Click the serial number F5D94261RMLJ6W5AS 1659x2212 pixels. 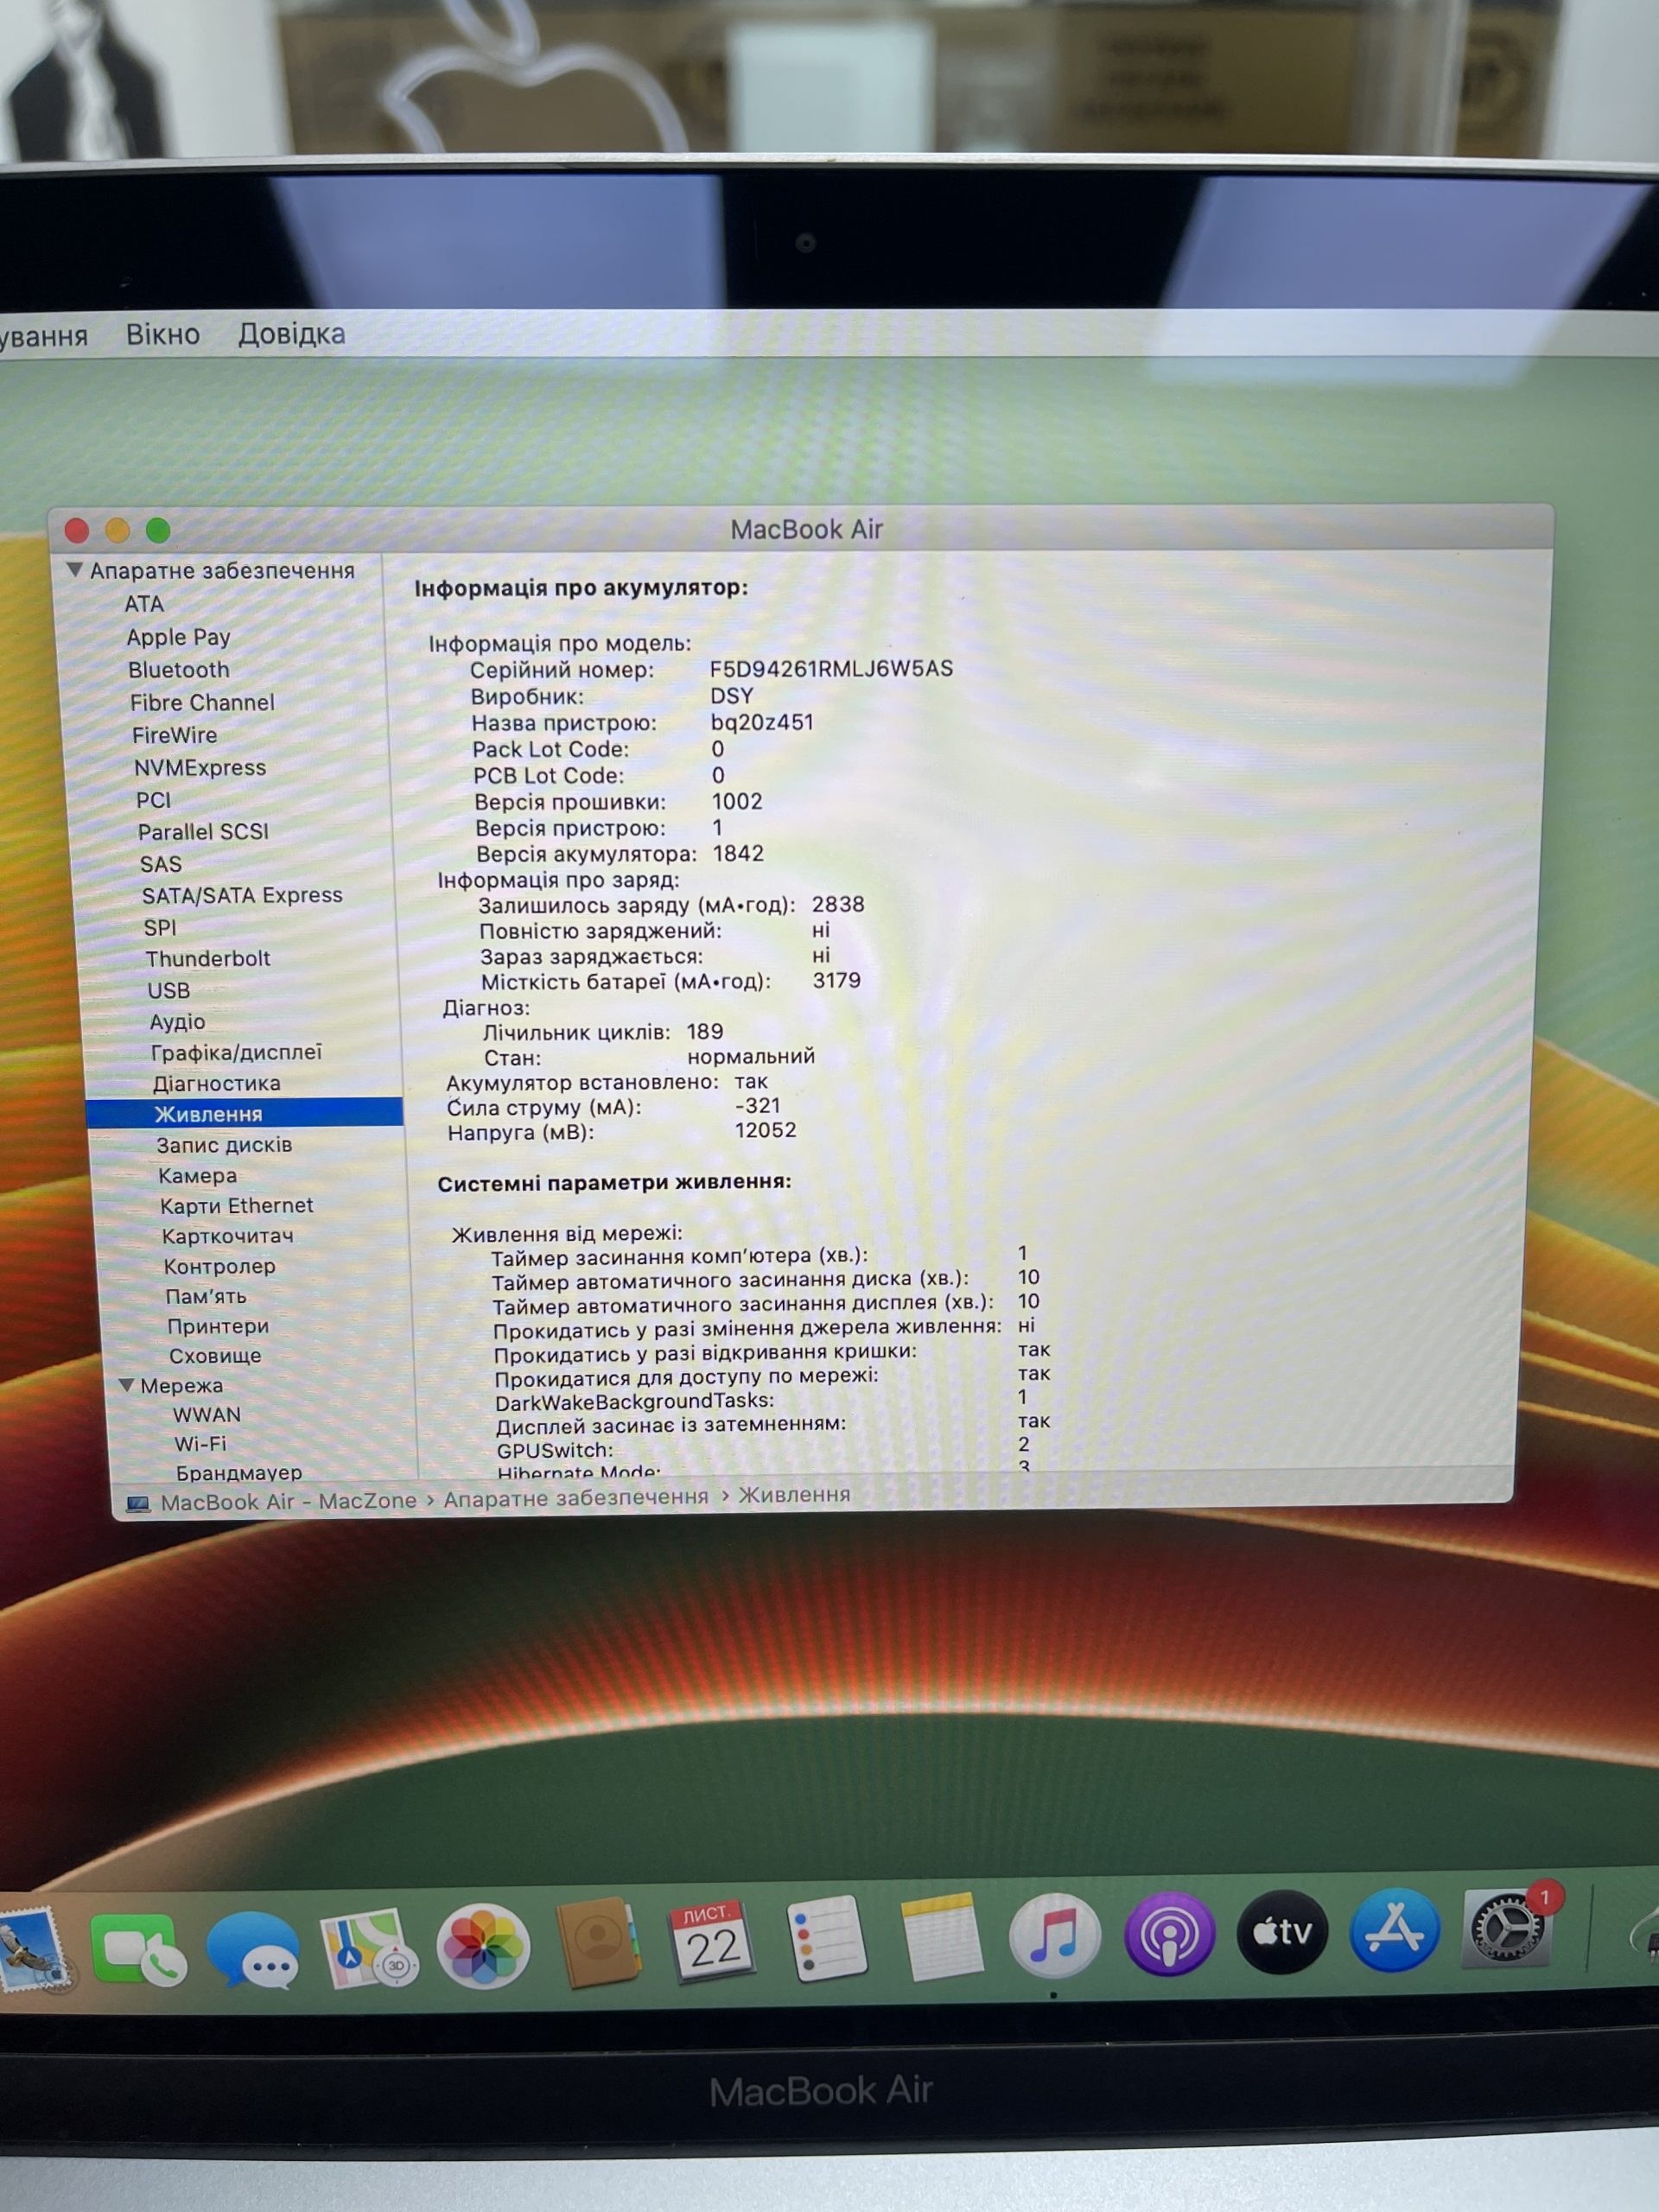tap(832, 669)
